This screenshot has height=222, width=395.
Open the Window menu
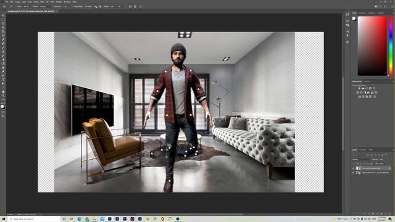(67, 2)
